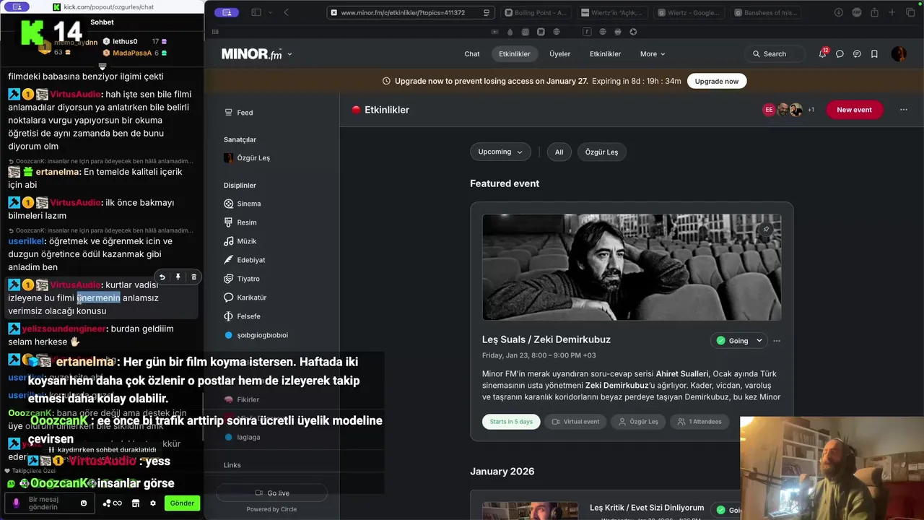The image size is (924, 520).
Task: Switch to Banshees of Inisherin browser tab
Action: (765, 12)
